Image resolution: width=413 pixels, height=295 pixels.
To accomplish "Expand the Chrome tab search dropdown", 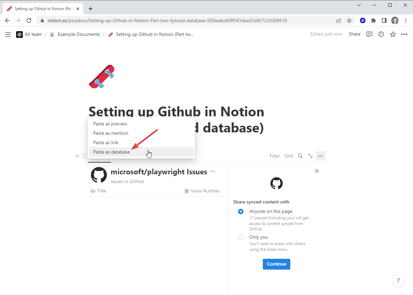I will tap(359, 5).
